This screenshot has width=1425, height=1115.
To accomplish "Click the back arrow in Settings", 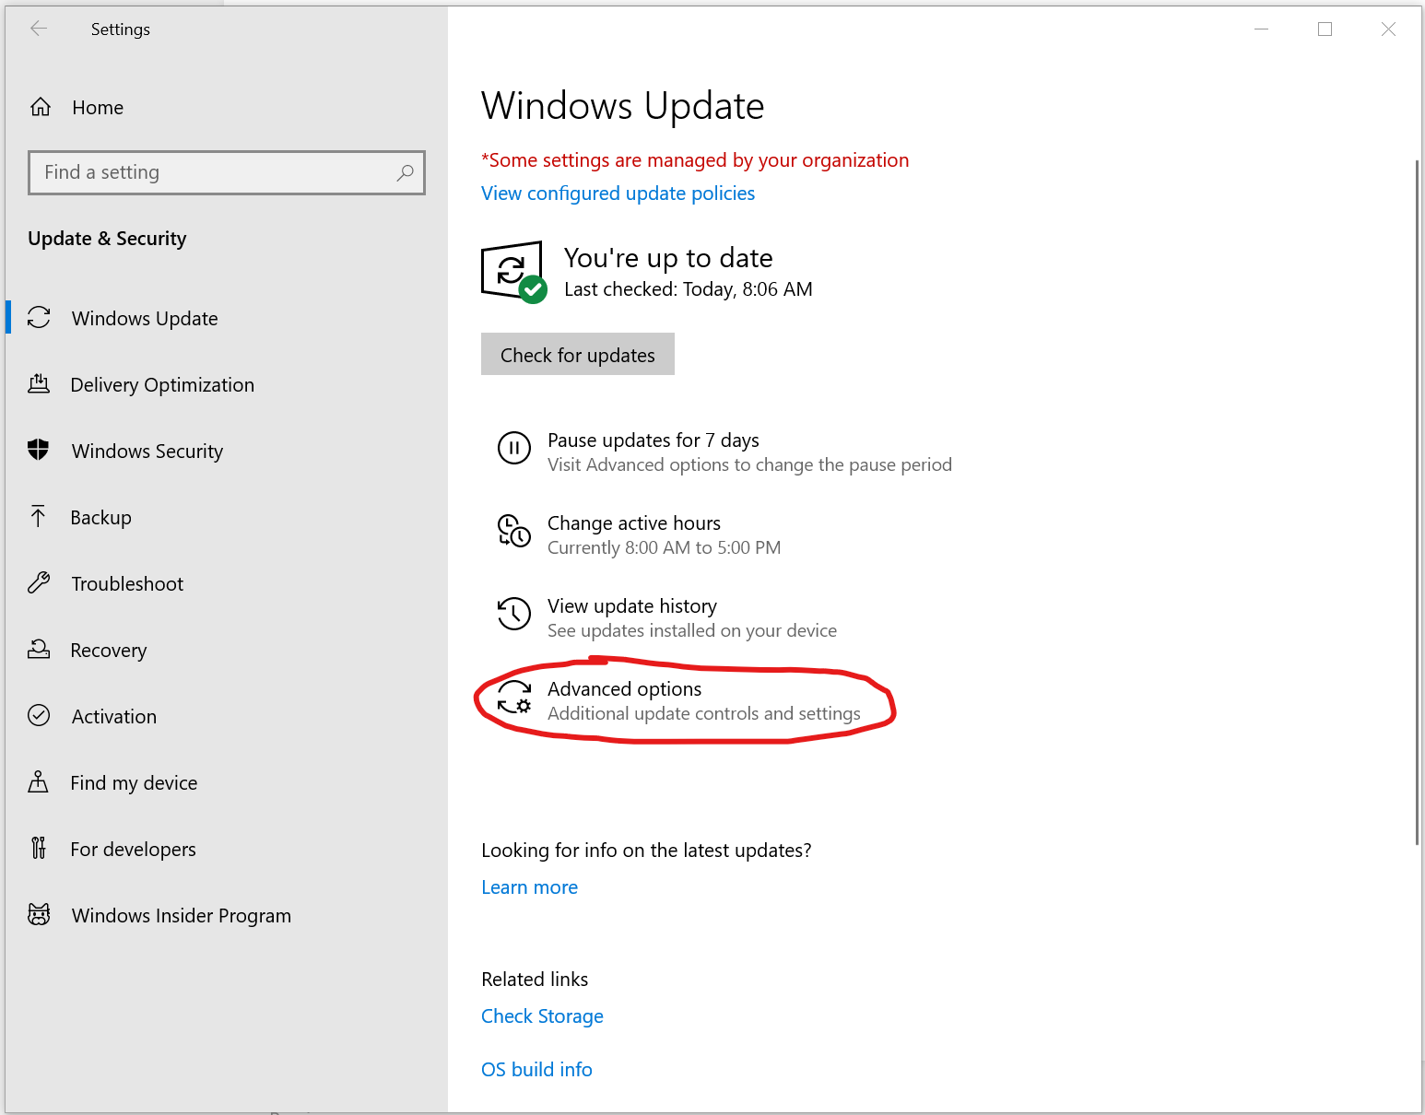I will pos(39,29).
